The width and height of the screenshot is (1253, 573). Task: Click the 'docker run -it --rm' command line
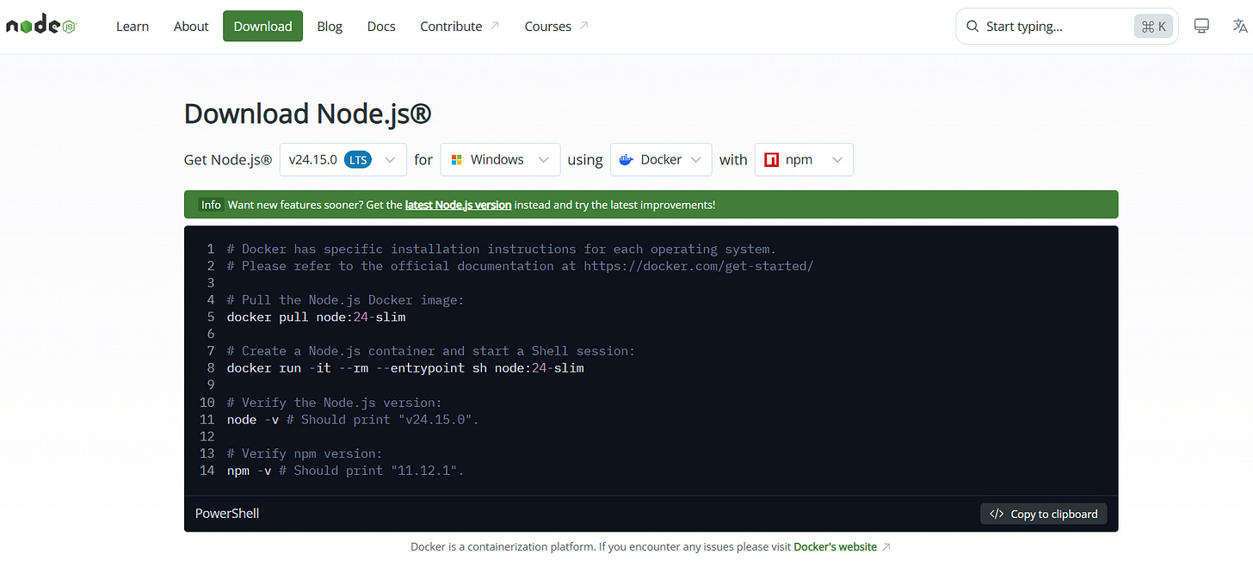tap(405, 368)
